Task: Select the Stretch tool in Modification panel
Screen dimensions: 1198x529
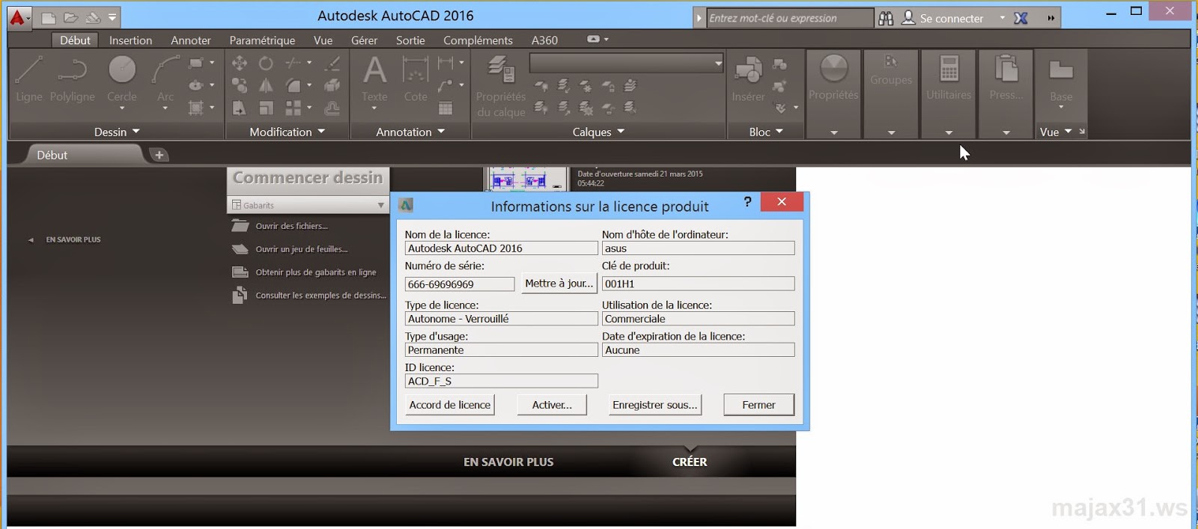Action: (x=240, y=108)
